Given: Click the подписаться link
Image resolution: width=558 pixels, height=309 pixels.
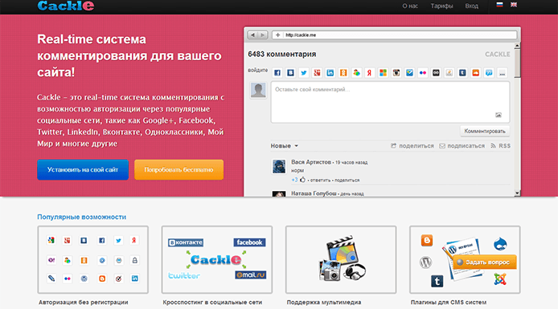Looking at the screenshot, I should coord(462,146).
